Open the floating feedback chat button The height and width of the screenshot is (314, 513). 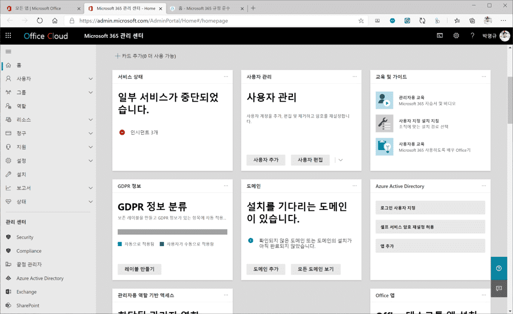point(499,288)
